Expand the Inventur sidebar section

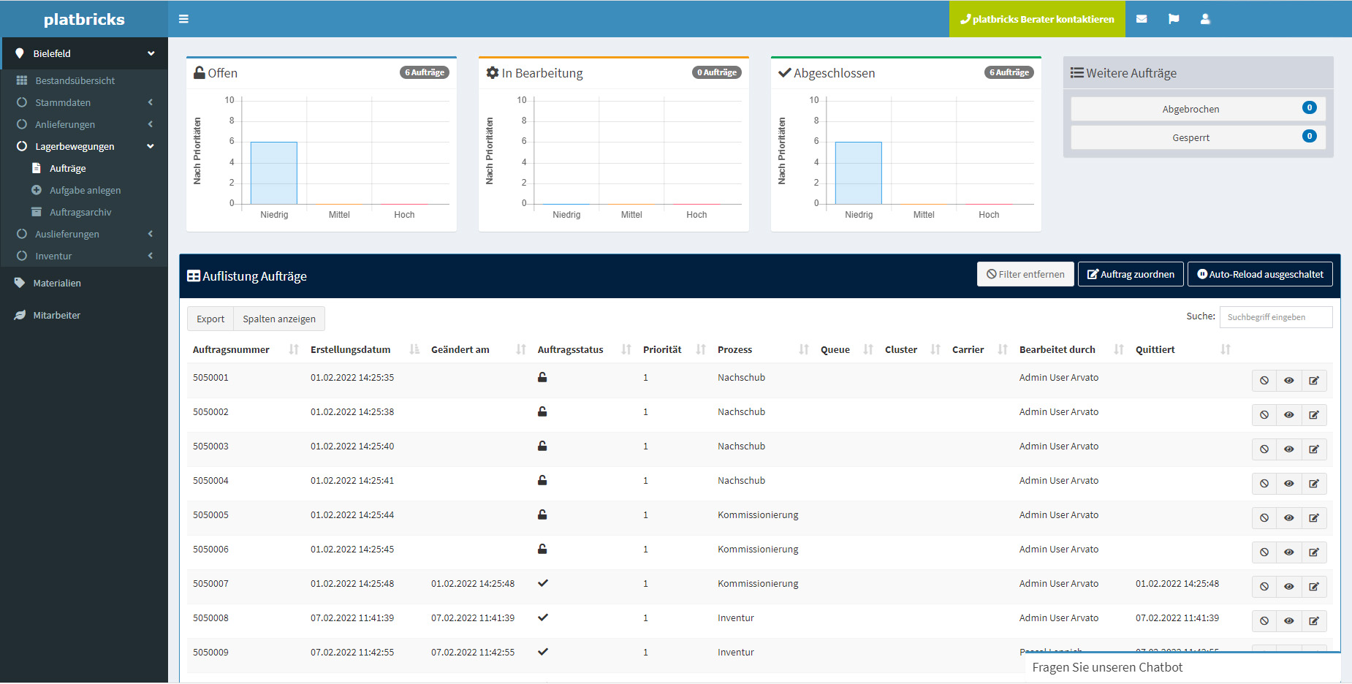coord(54,256)
